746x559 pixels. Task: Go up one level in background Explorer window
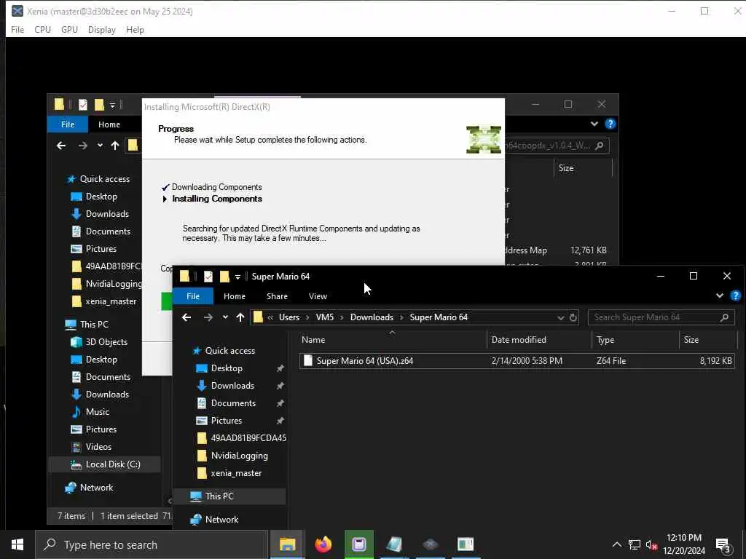pos(115,146)
